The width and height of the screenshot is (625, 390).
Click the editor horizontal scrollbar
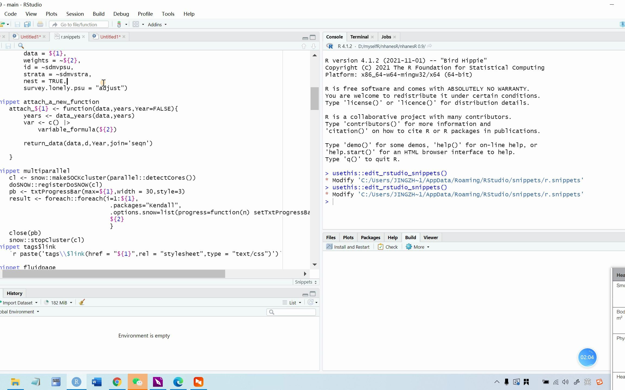pyautogui.click(x=114, y=274)
